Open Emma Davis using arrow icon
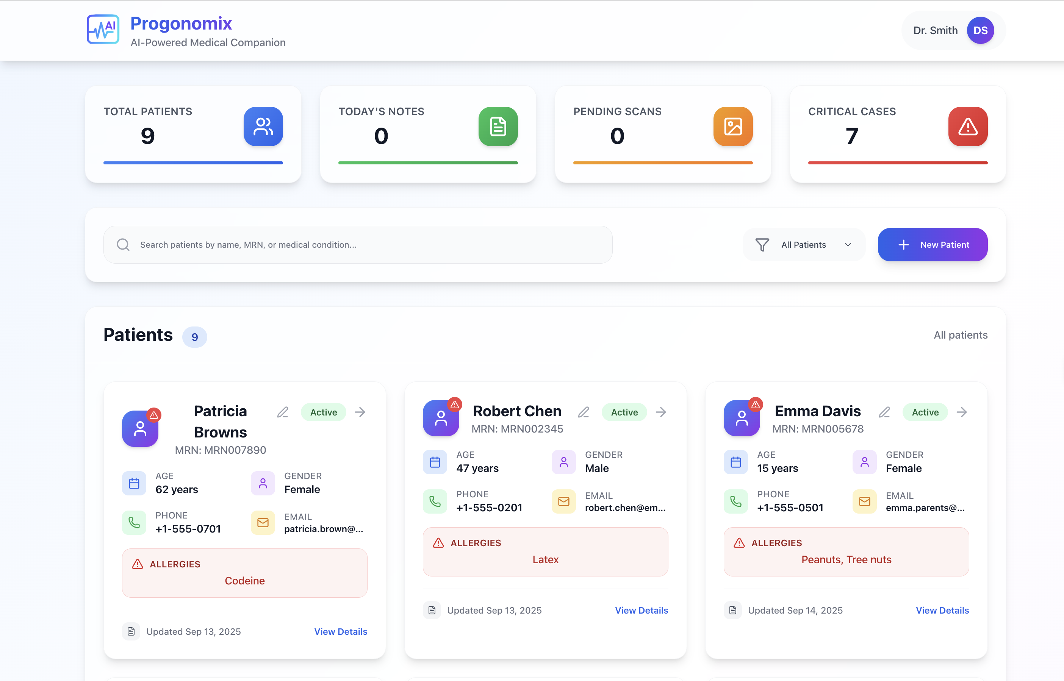 tap(961, 412)
